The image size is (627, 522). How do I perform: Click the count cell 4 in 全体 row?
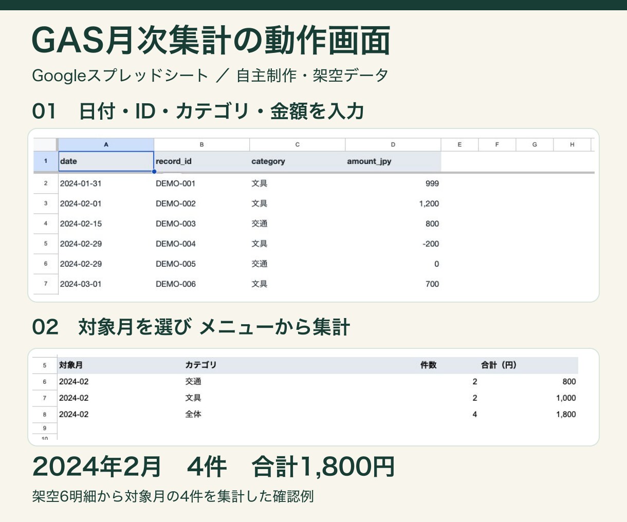click(x=449, y=415)
